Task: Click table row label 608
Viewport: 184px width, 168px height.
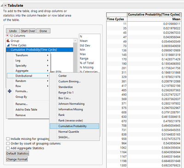Action: pyautogui.click(x=124, y=112)
